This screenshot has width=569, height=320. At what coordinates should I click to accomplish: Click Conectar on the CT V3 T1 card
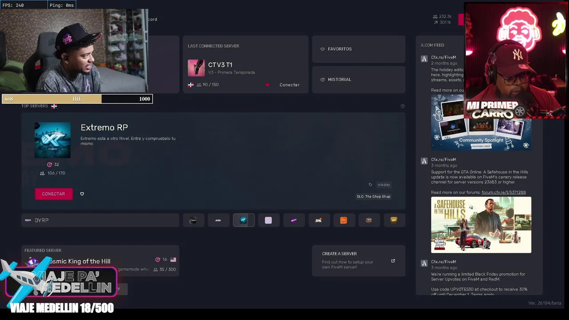(289, 85)
